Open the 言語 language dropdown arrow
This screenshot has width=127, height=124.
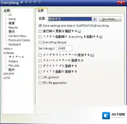pyautogui.click(x=94, y=19)
